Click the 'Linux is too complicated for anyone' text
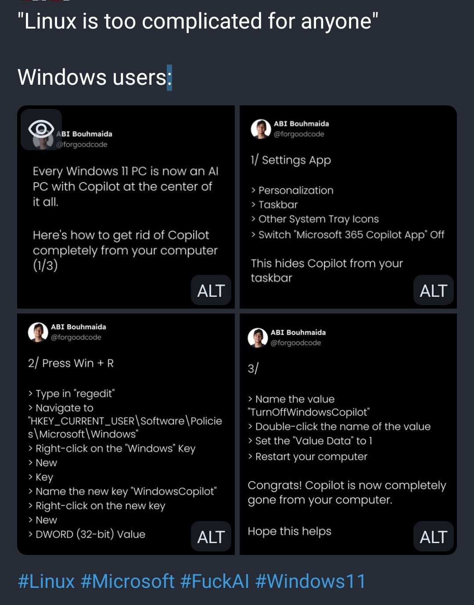The height and width of the screenshot is (605, 474). coord(197,21)
